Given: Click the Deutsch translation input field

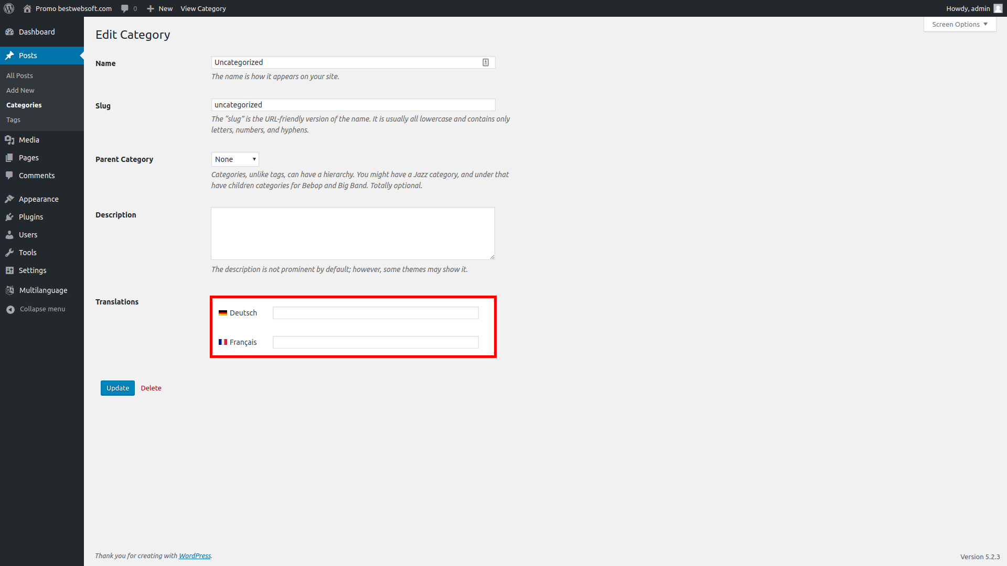Looking at the screenshot, I should pyautogui.click(x=376, y=313).
